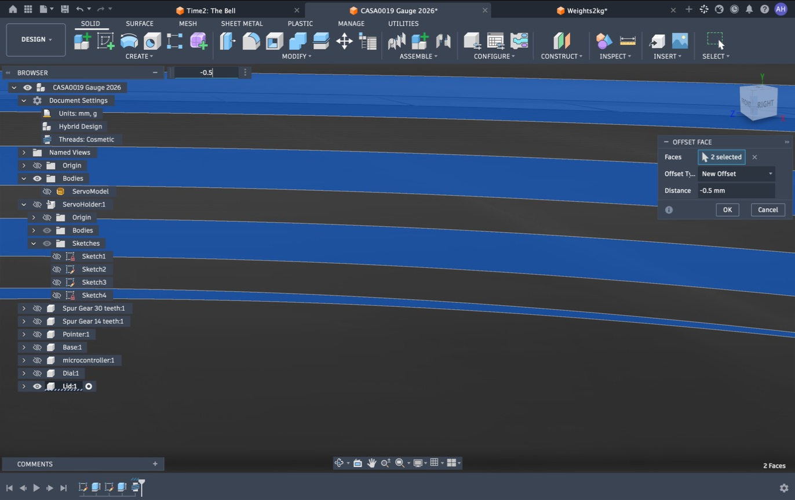The height and width of the screenshot is (500, 795).
Task: Show the ServoModel body using its eye
Action: click(x=47, y=191)
